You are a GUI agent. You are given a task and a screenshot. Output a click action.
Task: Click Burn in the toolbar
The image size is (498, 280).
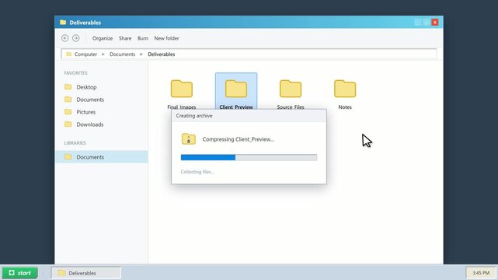coord(143,38)
